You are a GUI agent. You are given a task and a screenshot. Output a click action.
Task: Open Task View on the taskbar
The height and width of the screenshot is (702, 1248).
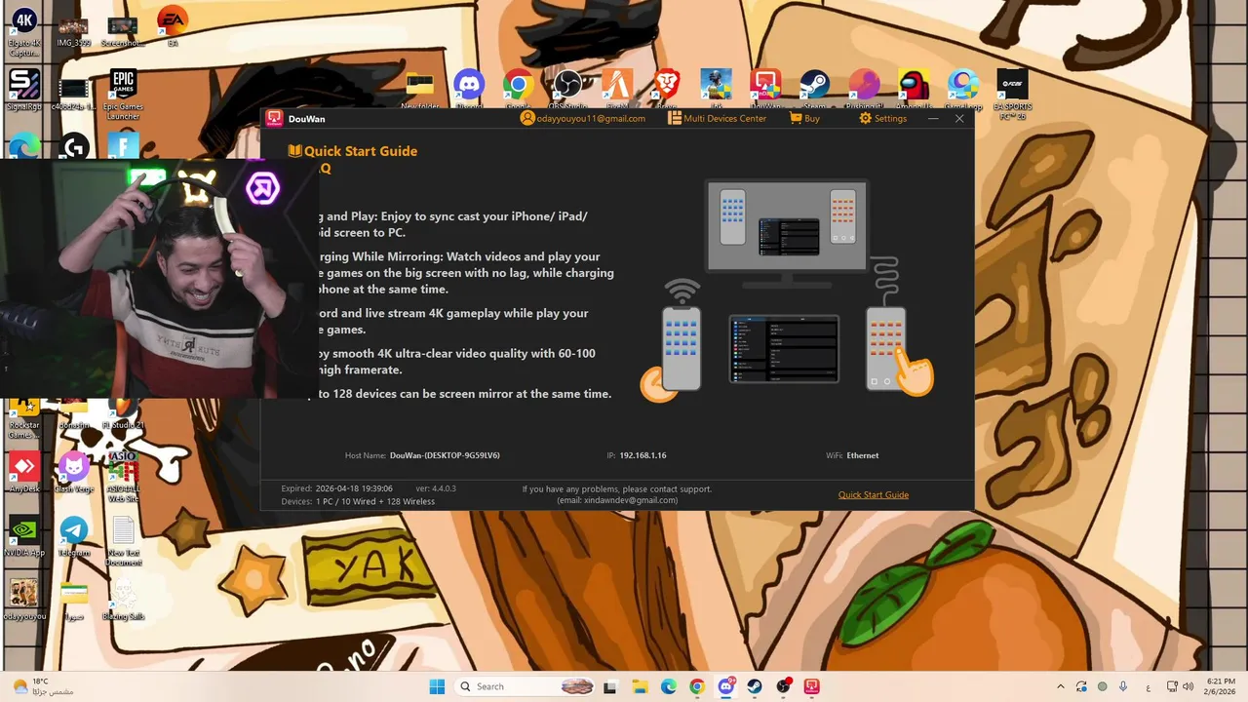pyautogui.click(x=611, y=686)
